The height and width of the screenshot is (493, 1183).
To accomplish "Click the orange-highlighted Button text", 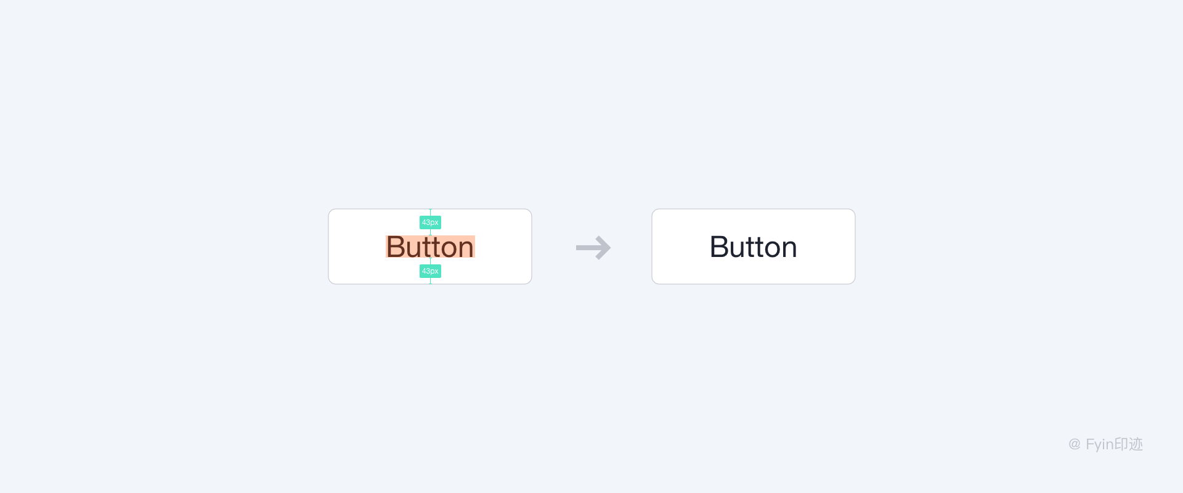I will point(430,246).
